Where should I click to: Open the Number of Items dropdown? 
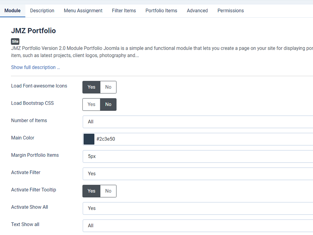(x=198, y=122)
